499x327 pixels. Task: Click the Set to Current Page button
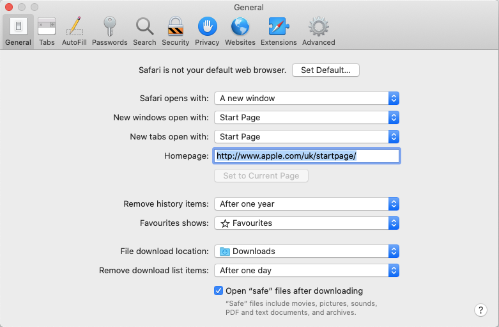(261, 175)
